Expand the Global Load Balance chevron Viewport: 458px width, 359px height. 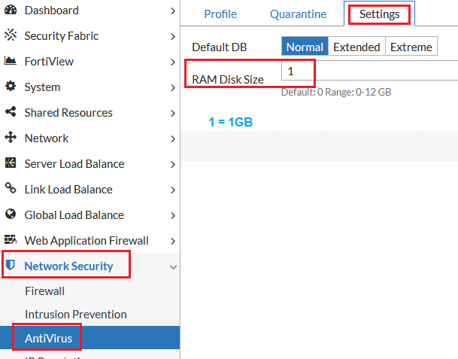coord(173,215)
